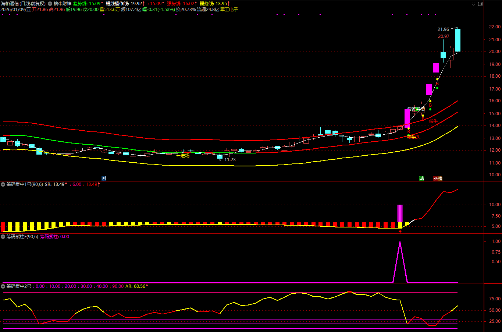
Task: Click the 财 info marker on time axis
Action: coord(104,179)
